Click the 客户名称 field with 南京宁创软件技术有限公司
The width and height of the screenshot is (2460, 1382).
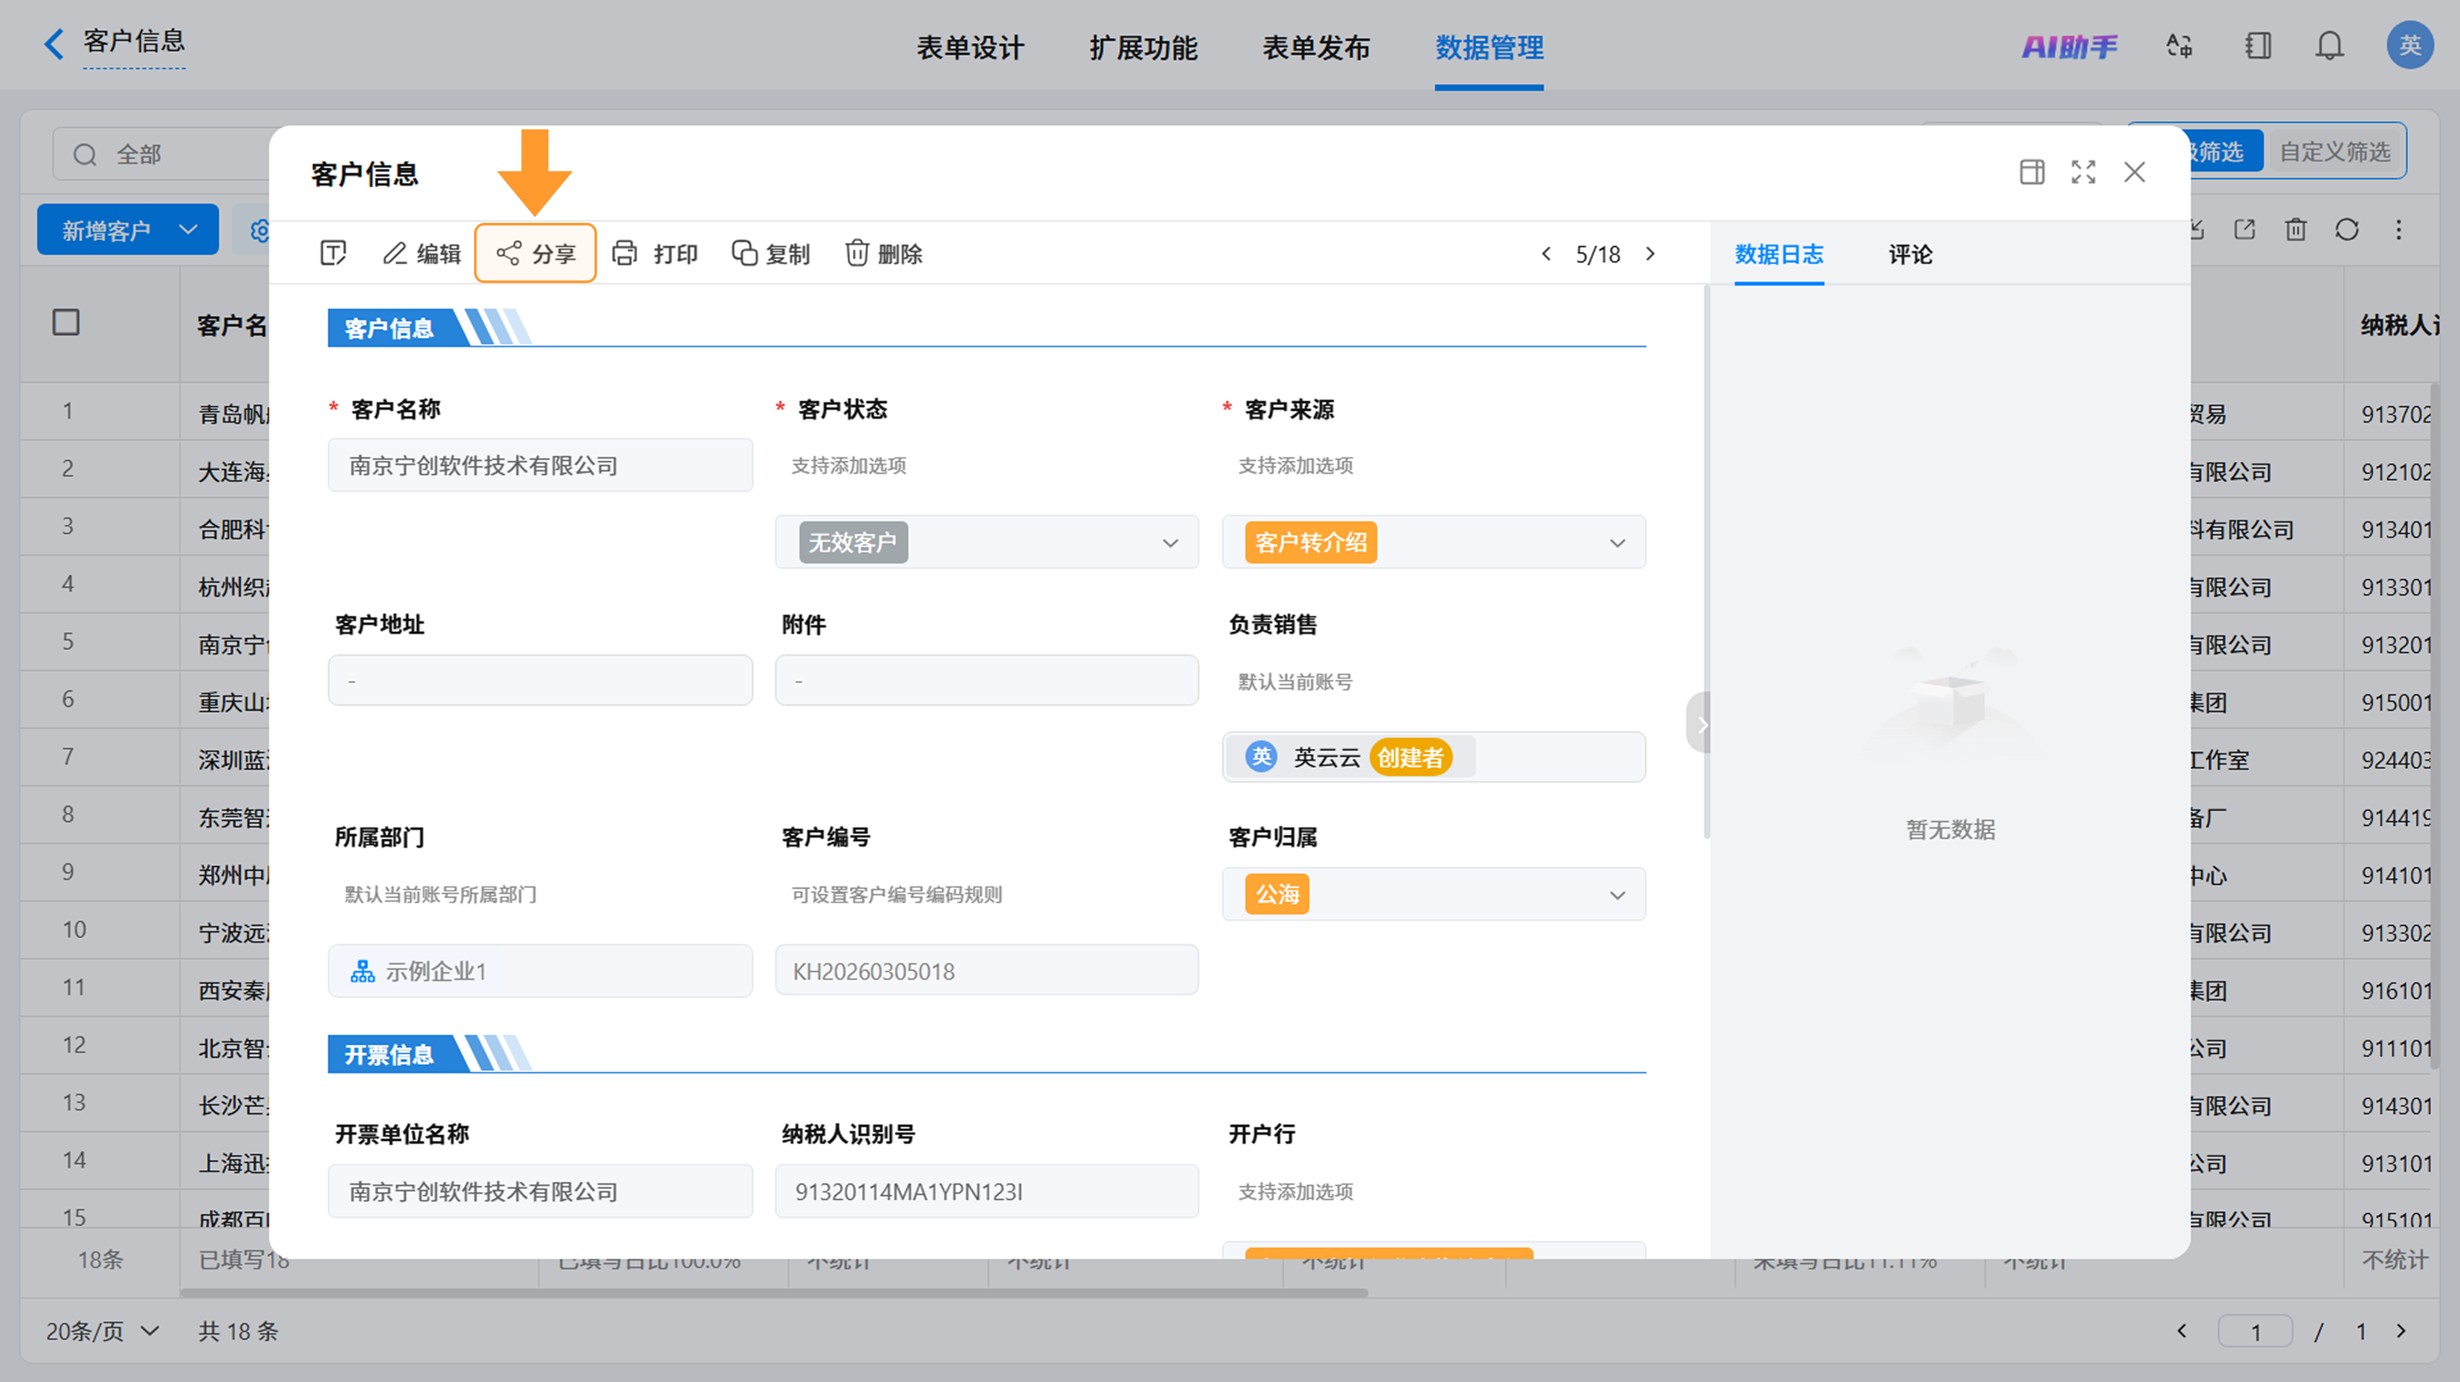point(539,465)
